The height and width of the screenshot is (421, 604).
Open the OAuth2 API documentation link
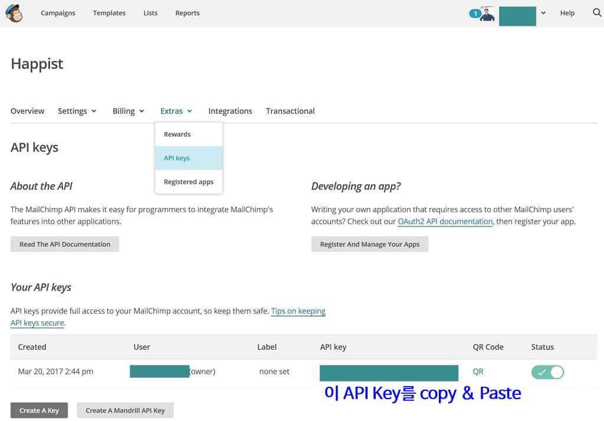point(445,221)
